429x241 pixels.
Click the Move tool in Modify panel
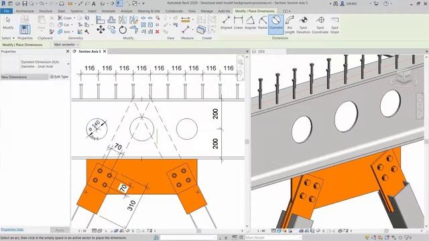click(101, 29)
